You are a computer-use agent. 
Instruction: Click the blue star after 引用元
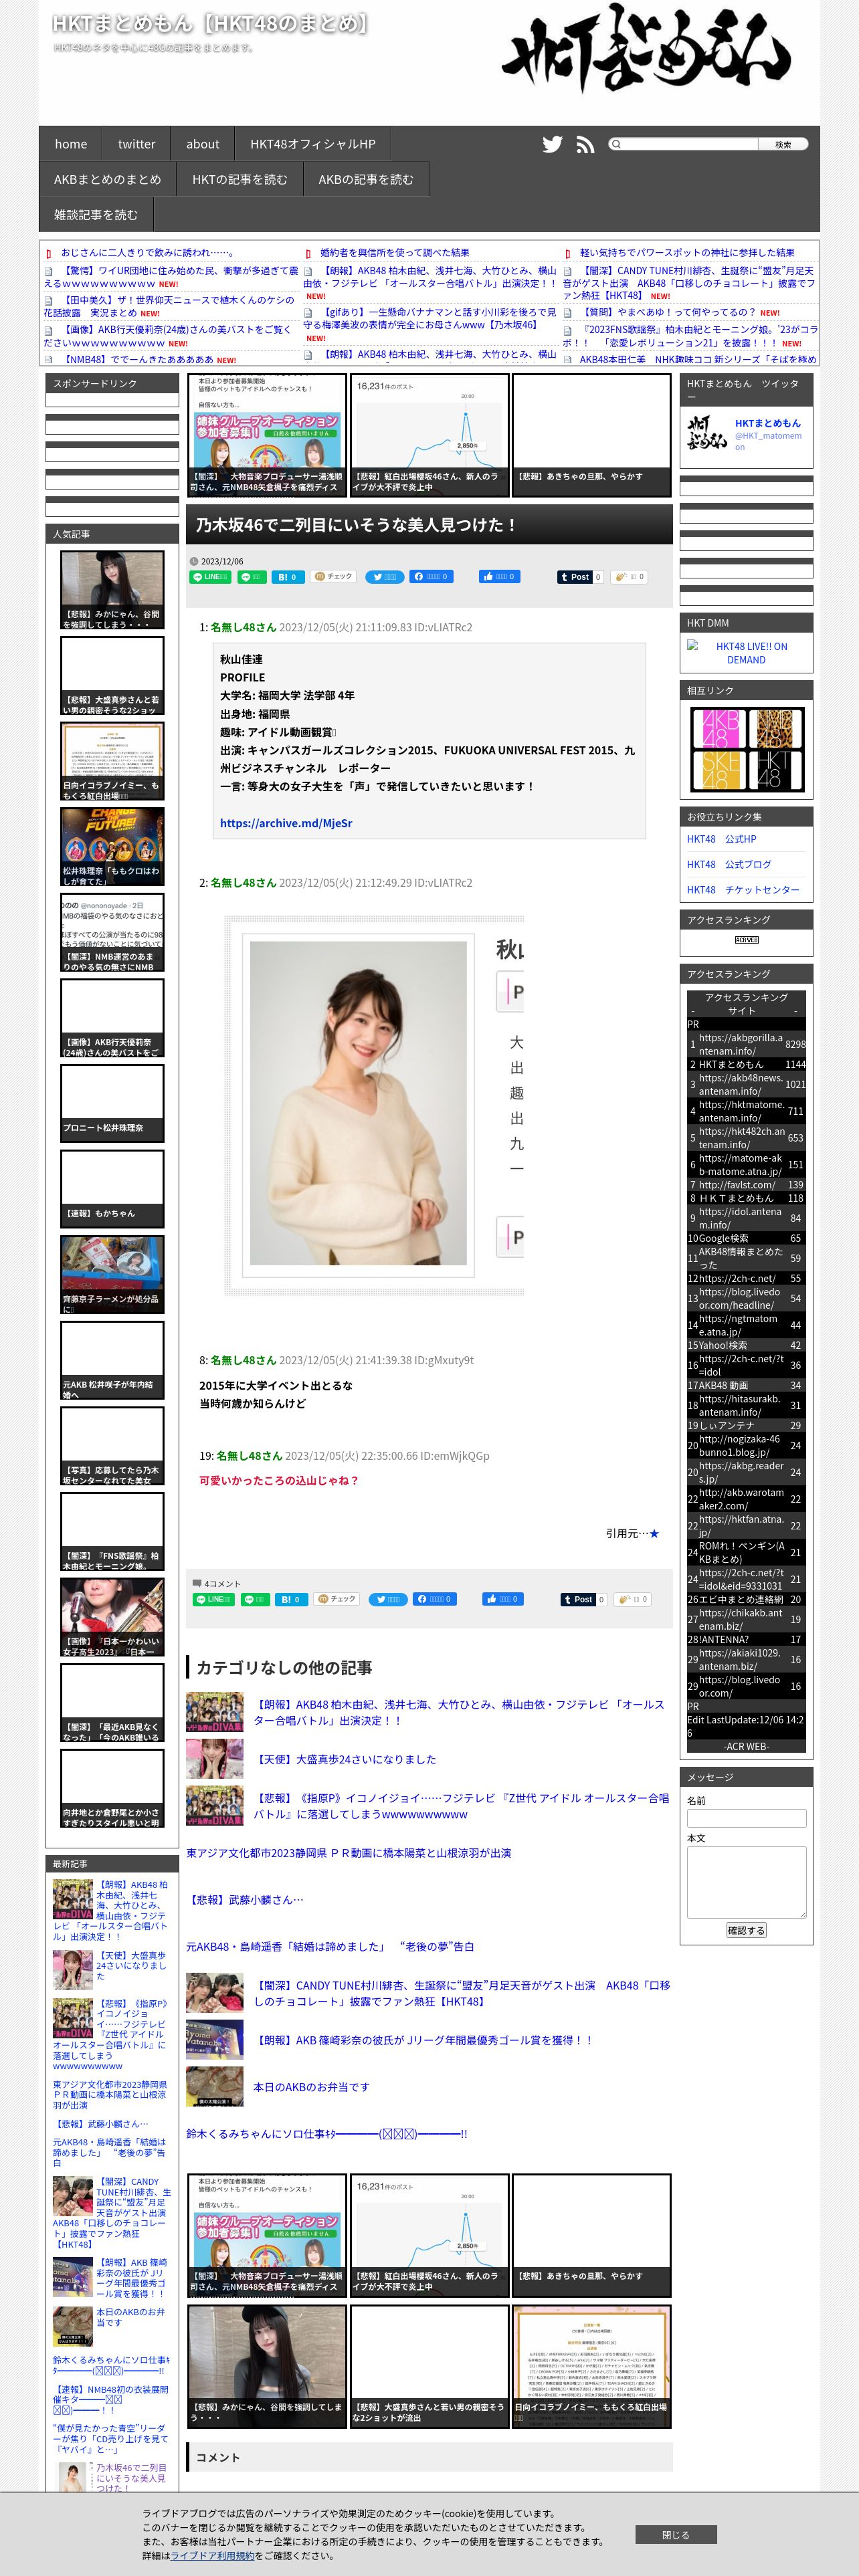[654, 1534]
